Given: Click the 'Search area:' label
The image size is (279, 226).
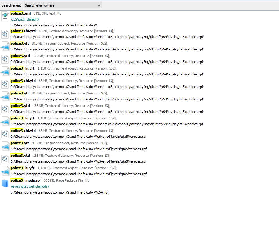Looking at the screenshot, I should pos(11,5).
